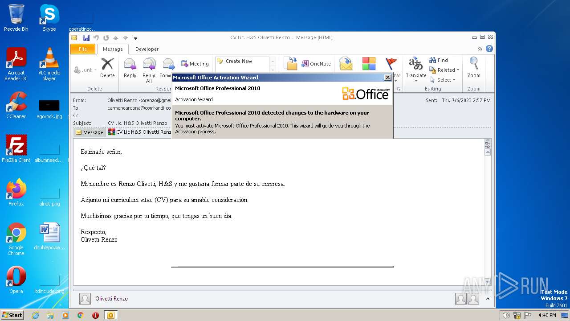Click the Olivetti Renzo contact photo in People Pane

(x=85, y=299)
